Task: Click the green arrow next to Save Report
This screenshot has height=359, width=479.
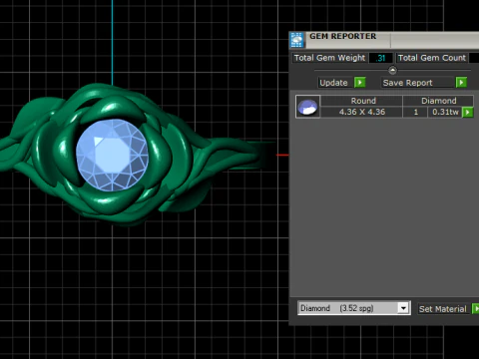Action: pos(461,82)
